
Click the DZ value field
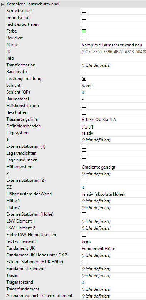[x=113, y=187]
